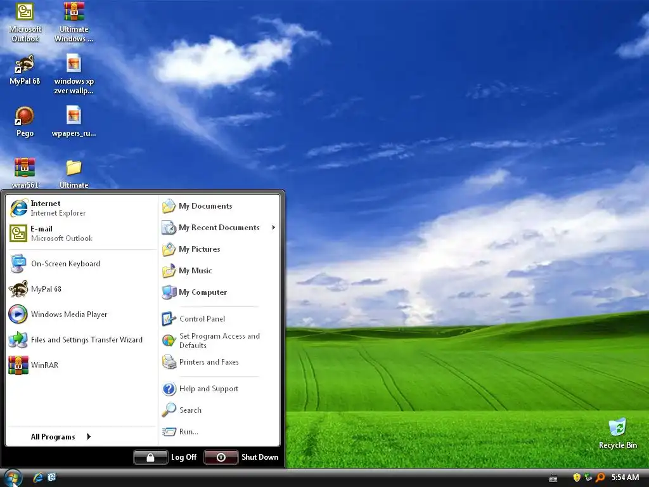Screen dimensions: 649x487
Task: Click security shield tray icon
Action: coord(577,477)
